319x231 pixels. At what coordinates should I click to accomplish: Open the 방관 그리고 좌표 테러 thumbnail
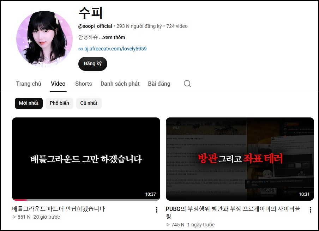240,159
